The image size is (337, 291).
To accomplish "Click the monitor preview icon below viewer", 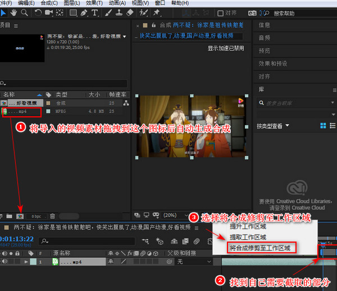I will coord(147,215).
